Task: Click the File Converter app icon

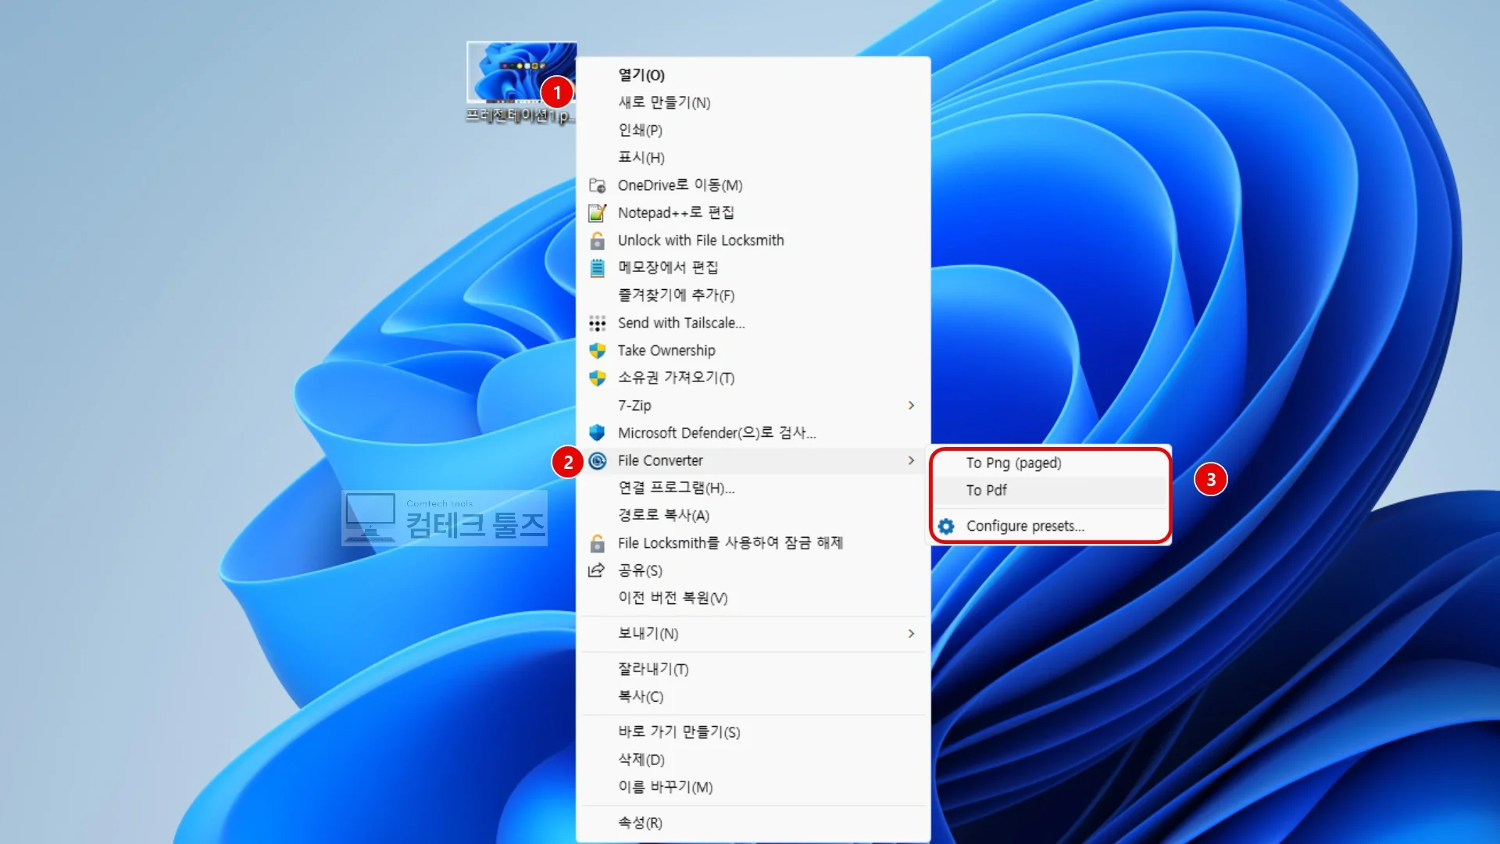Action: (x=597, y=460)
